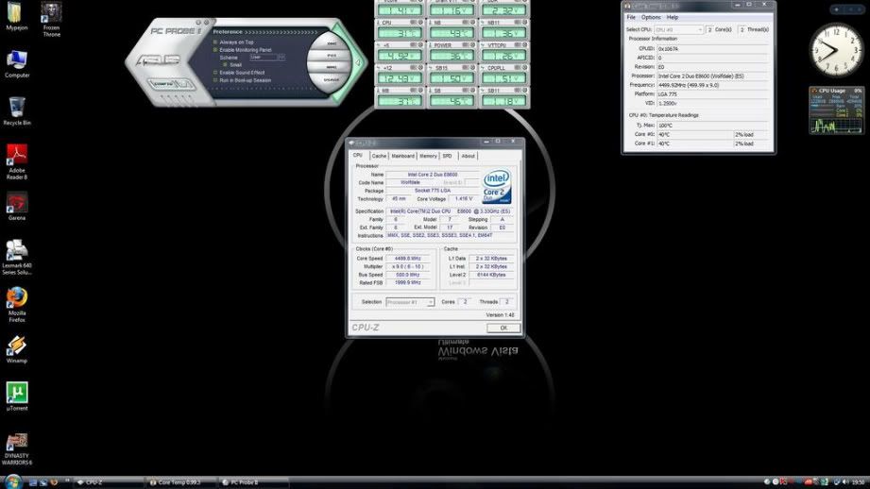Toggle Always on Top in PC Probe preferences

tap(215, 42)
